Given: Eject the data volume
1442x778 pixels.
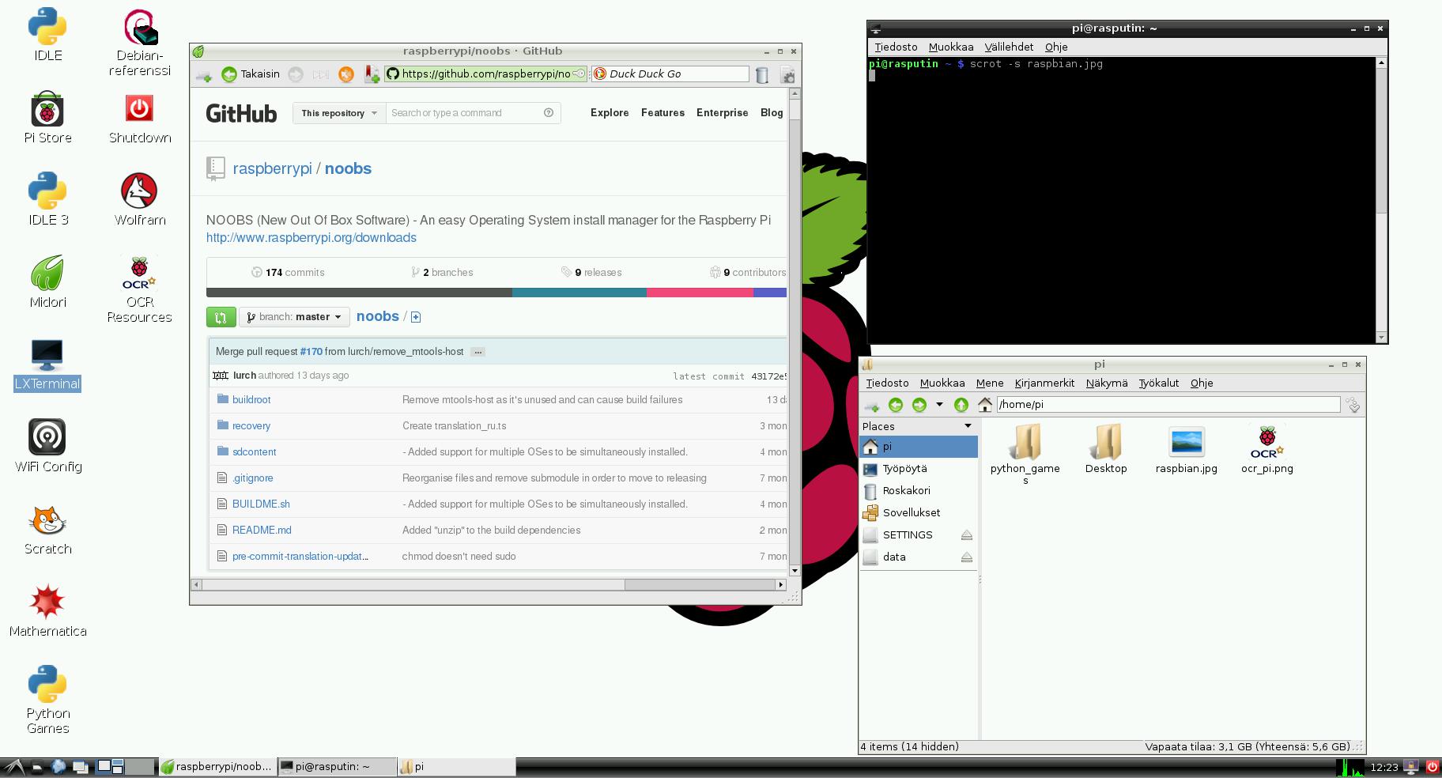Looking at the screenshot, I should tap(966, 557).
